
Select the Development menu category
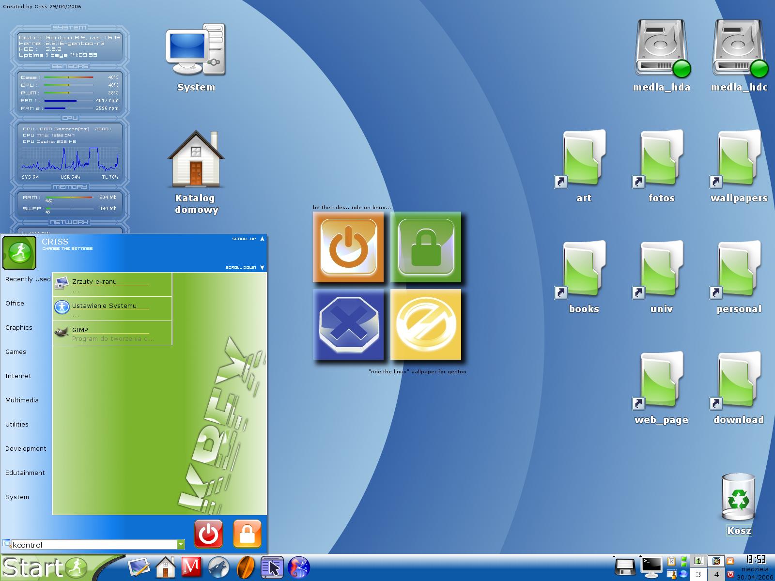click(x=26, y=448)
